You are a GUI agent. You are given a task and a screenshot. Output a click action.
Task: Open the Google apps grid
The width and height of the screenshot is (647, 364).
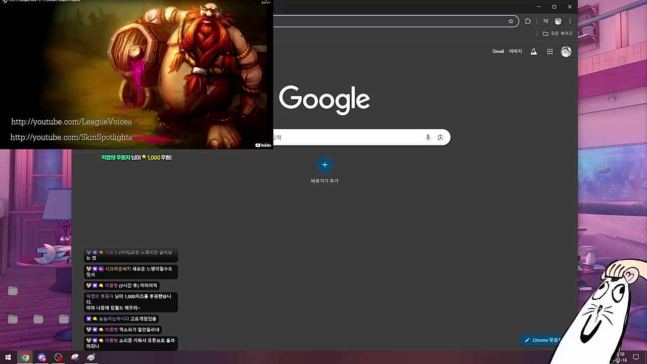(549, 52)
